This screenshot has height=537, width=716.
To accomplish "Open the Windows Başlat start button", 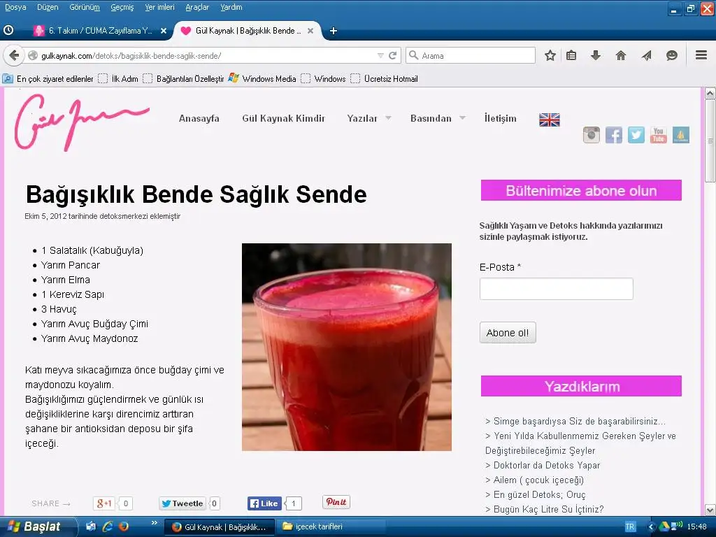I will tap(35, 527).
